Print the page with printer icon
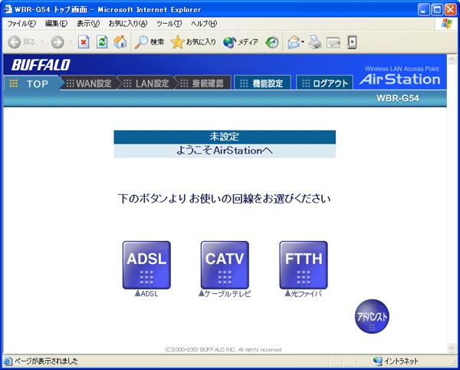460x370 pixels. point(315,42)
